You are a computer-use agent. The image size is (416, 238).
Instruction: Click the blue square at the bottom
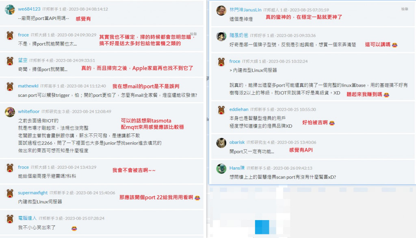(262, 227)
